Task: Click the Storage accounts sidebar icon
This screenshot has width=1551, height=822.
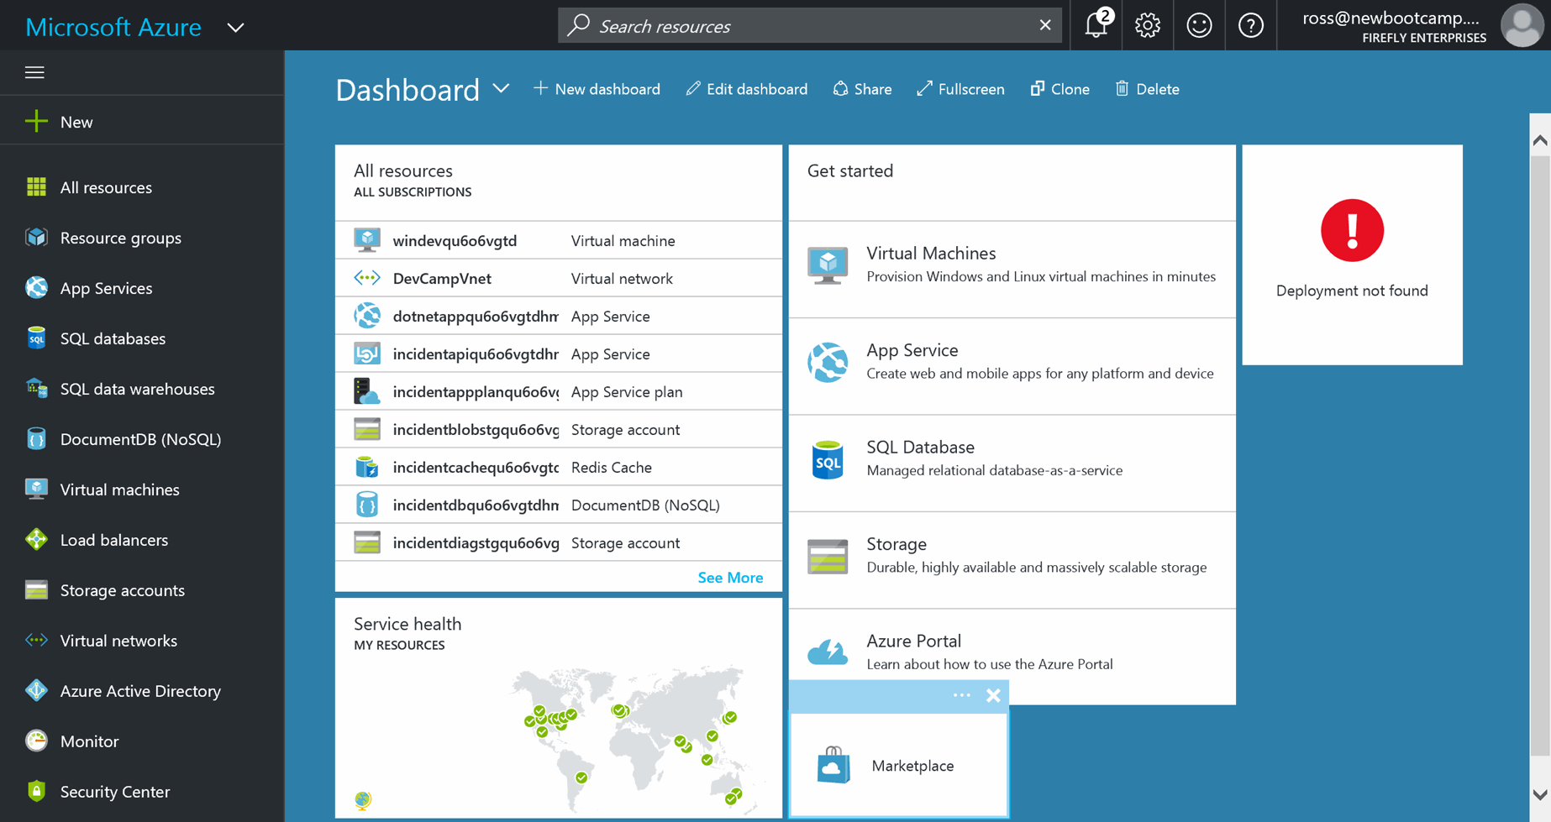Action: pos(36,589)
